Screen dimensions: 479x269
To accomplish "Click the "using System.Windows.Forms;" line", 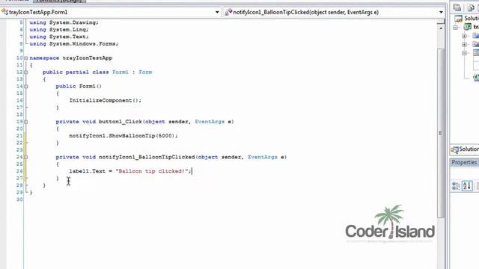I will [x=73, y=44].
